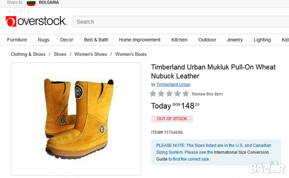Image resolution: width=289 pixels, height=178 pixels.
Task: Click the Bulgaria flag icon
Action: (31, 3)
